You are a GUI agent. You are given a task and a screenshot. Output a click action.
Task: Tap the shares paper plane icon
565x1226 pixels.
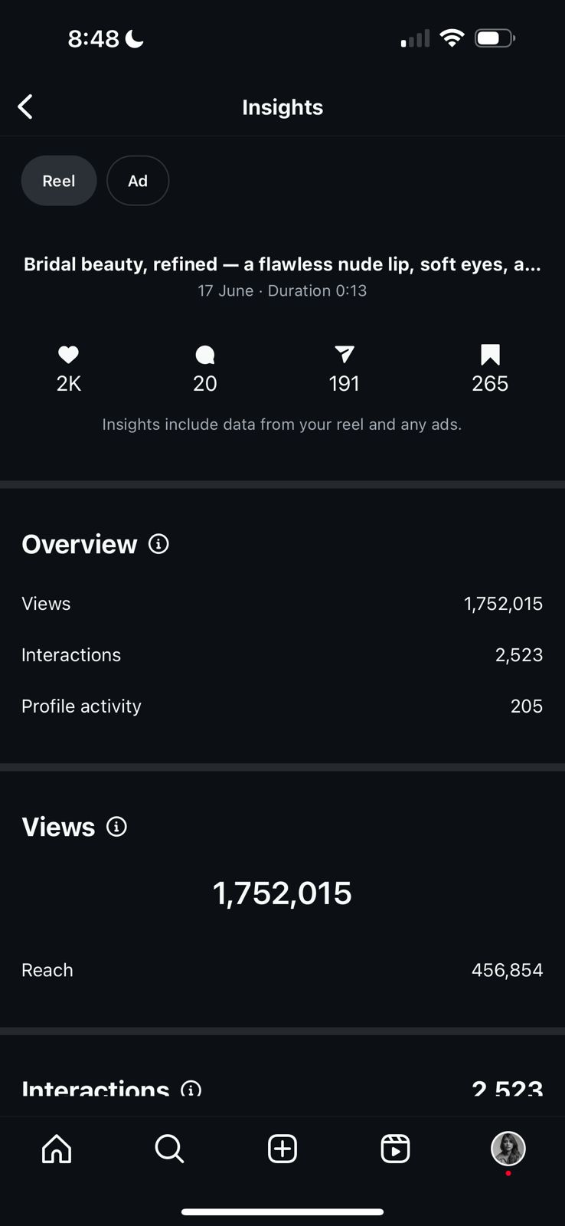pos(345,354)
